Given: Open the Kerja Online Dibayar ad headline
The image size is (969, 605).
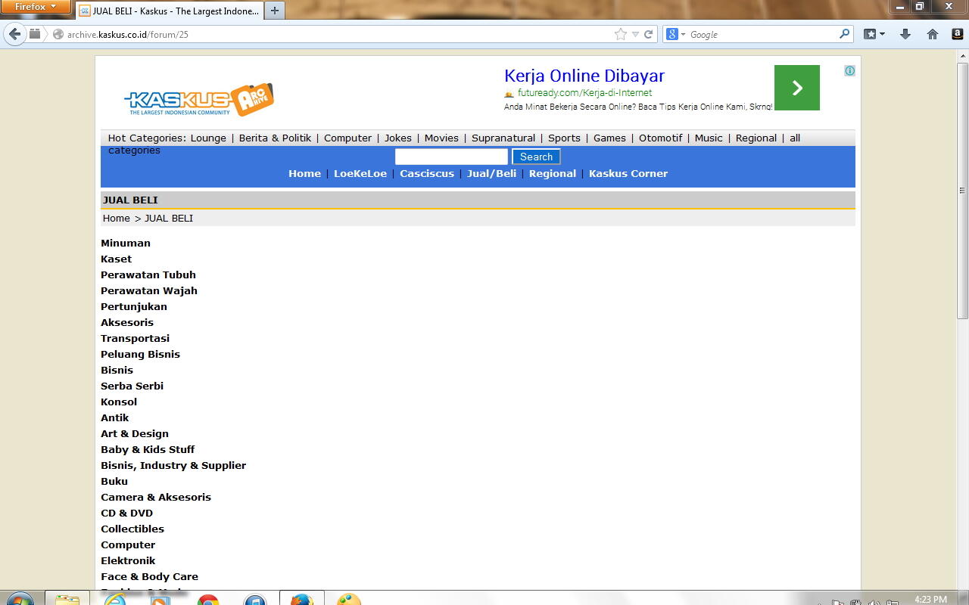Looking at the screenshot, I should click(x=584, y=76).
